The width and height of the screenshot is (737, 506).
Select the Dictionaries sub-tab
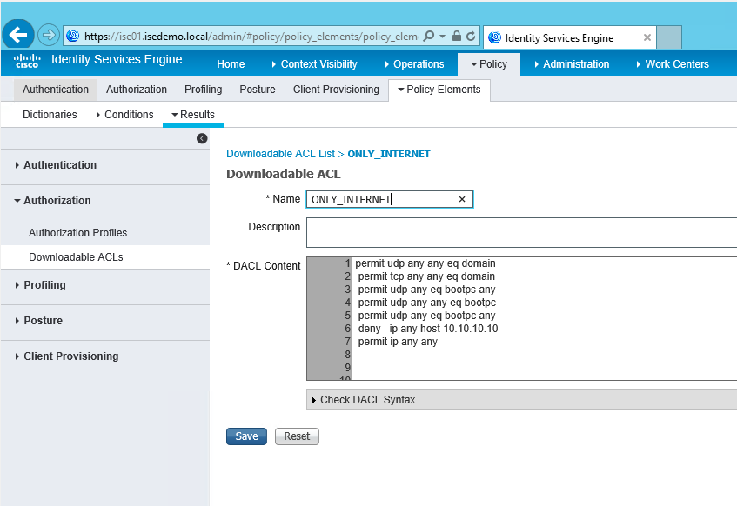click(x=50, y=115)
